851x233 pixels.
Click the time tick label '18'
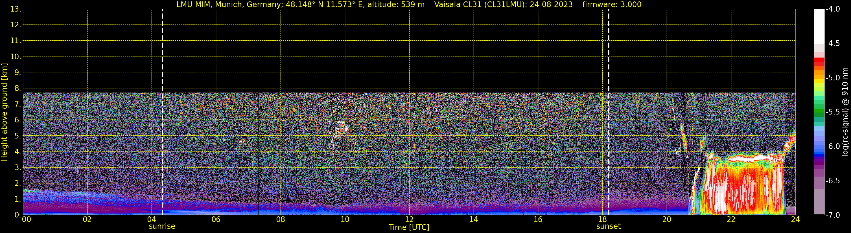pyautogui.click(x=602, y=219)
